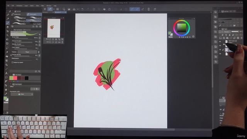The height and width of the screenshot is (139, 247).
Task: Enable the Adjust by speed checkbox
Action: pos(12,63)
